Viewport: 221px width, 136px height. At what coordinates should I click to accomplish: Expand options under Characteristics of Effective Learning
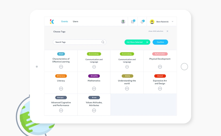click(x=61, y=67)
